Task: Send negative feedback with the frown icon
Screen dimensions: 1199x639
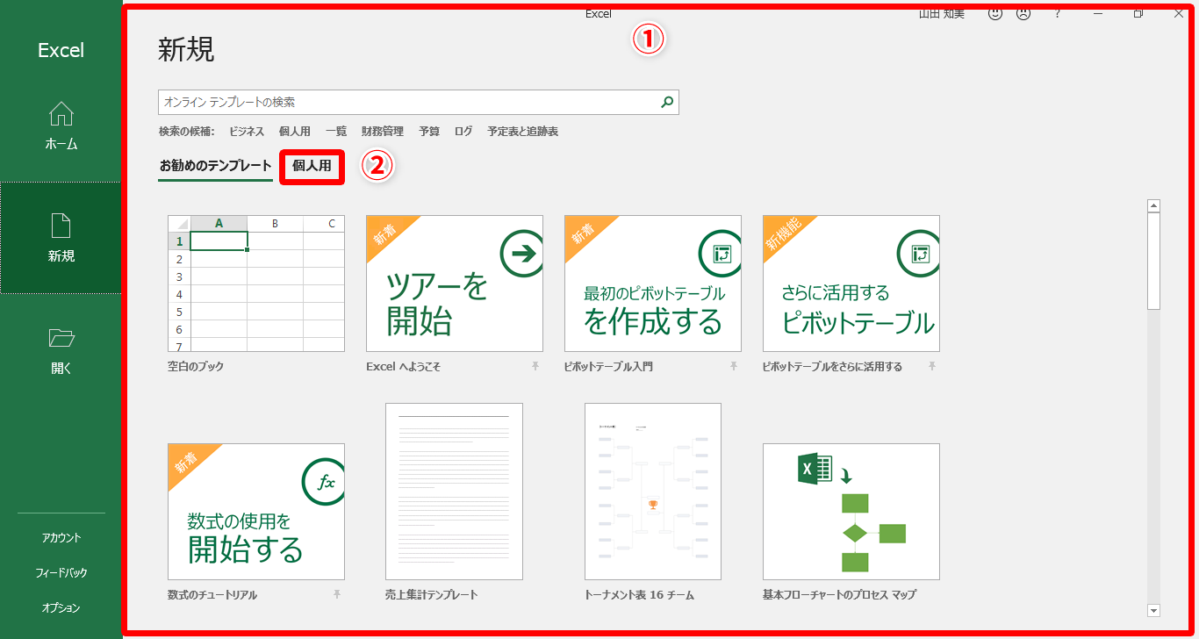Action: tap(1023, 13)
